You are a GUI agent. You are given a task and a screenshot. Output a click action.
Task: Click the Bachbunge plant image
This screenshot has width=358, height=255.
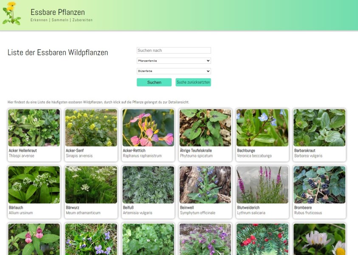(262, 128)
